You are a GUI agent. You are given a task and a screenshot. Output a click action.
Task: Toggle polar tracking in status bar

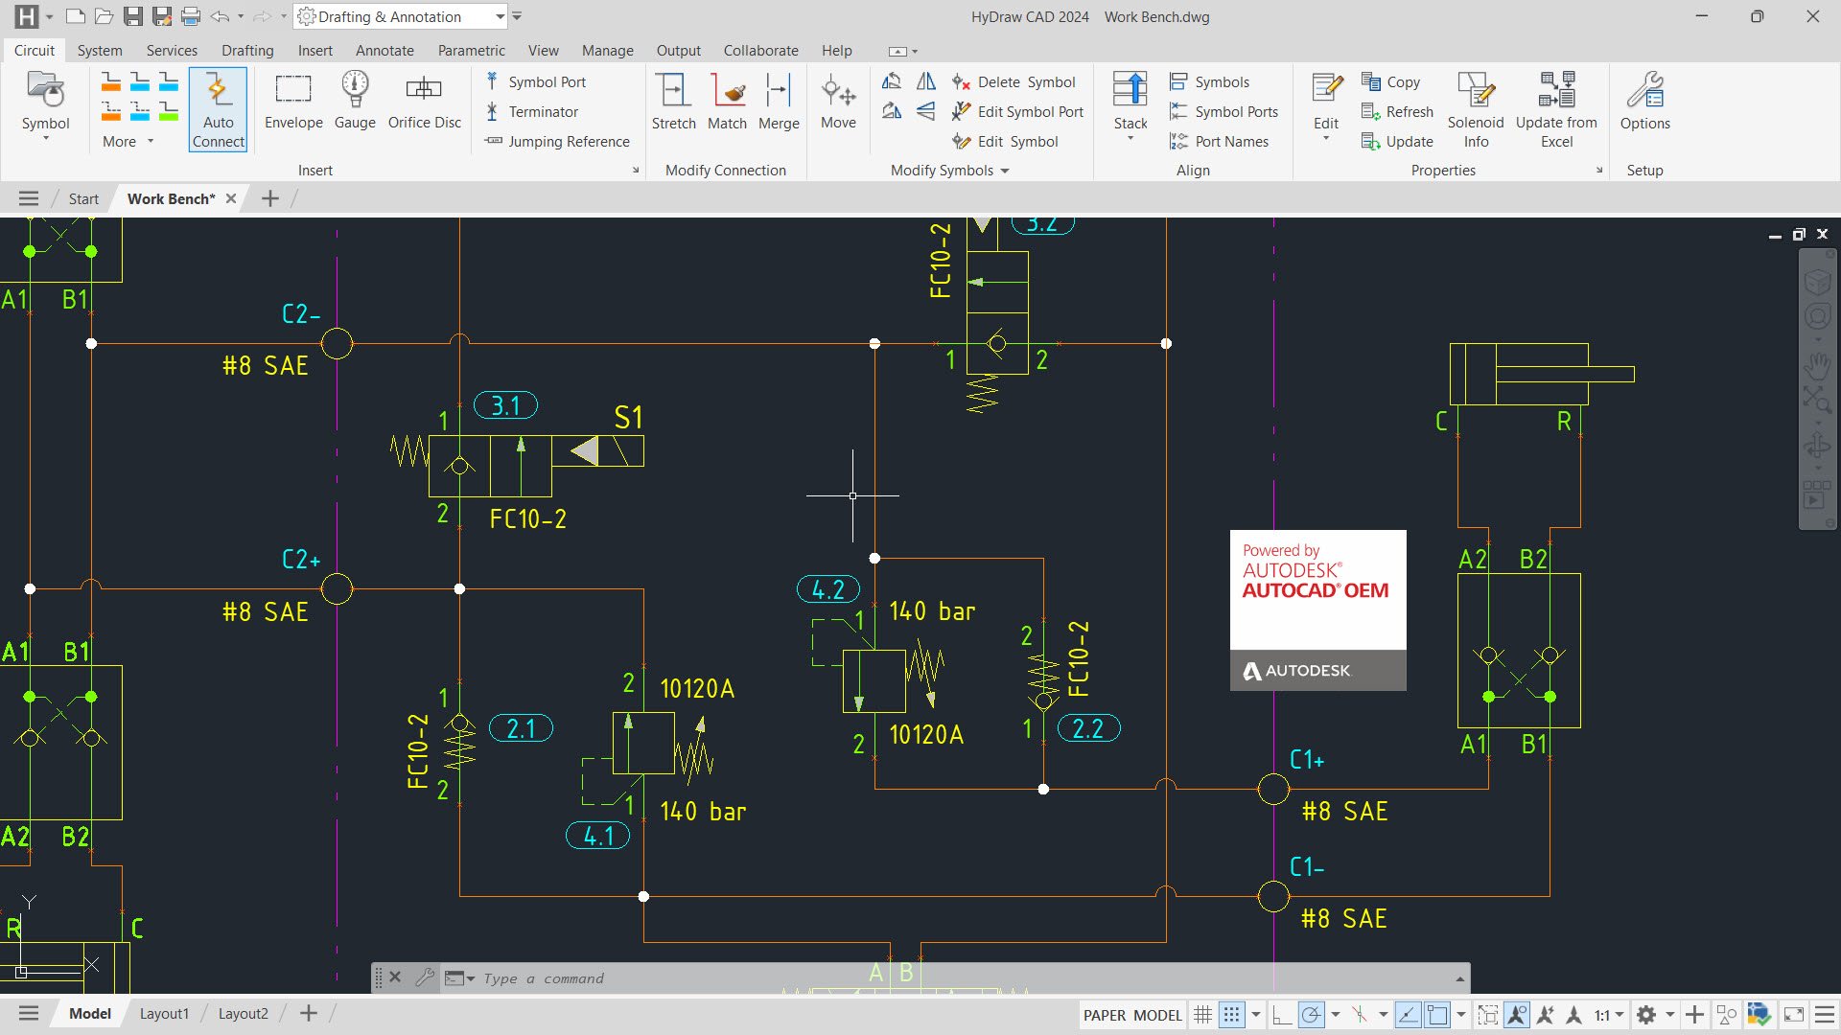(1311, 1014)
